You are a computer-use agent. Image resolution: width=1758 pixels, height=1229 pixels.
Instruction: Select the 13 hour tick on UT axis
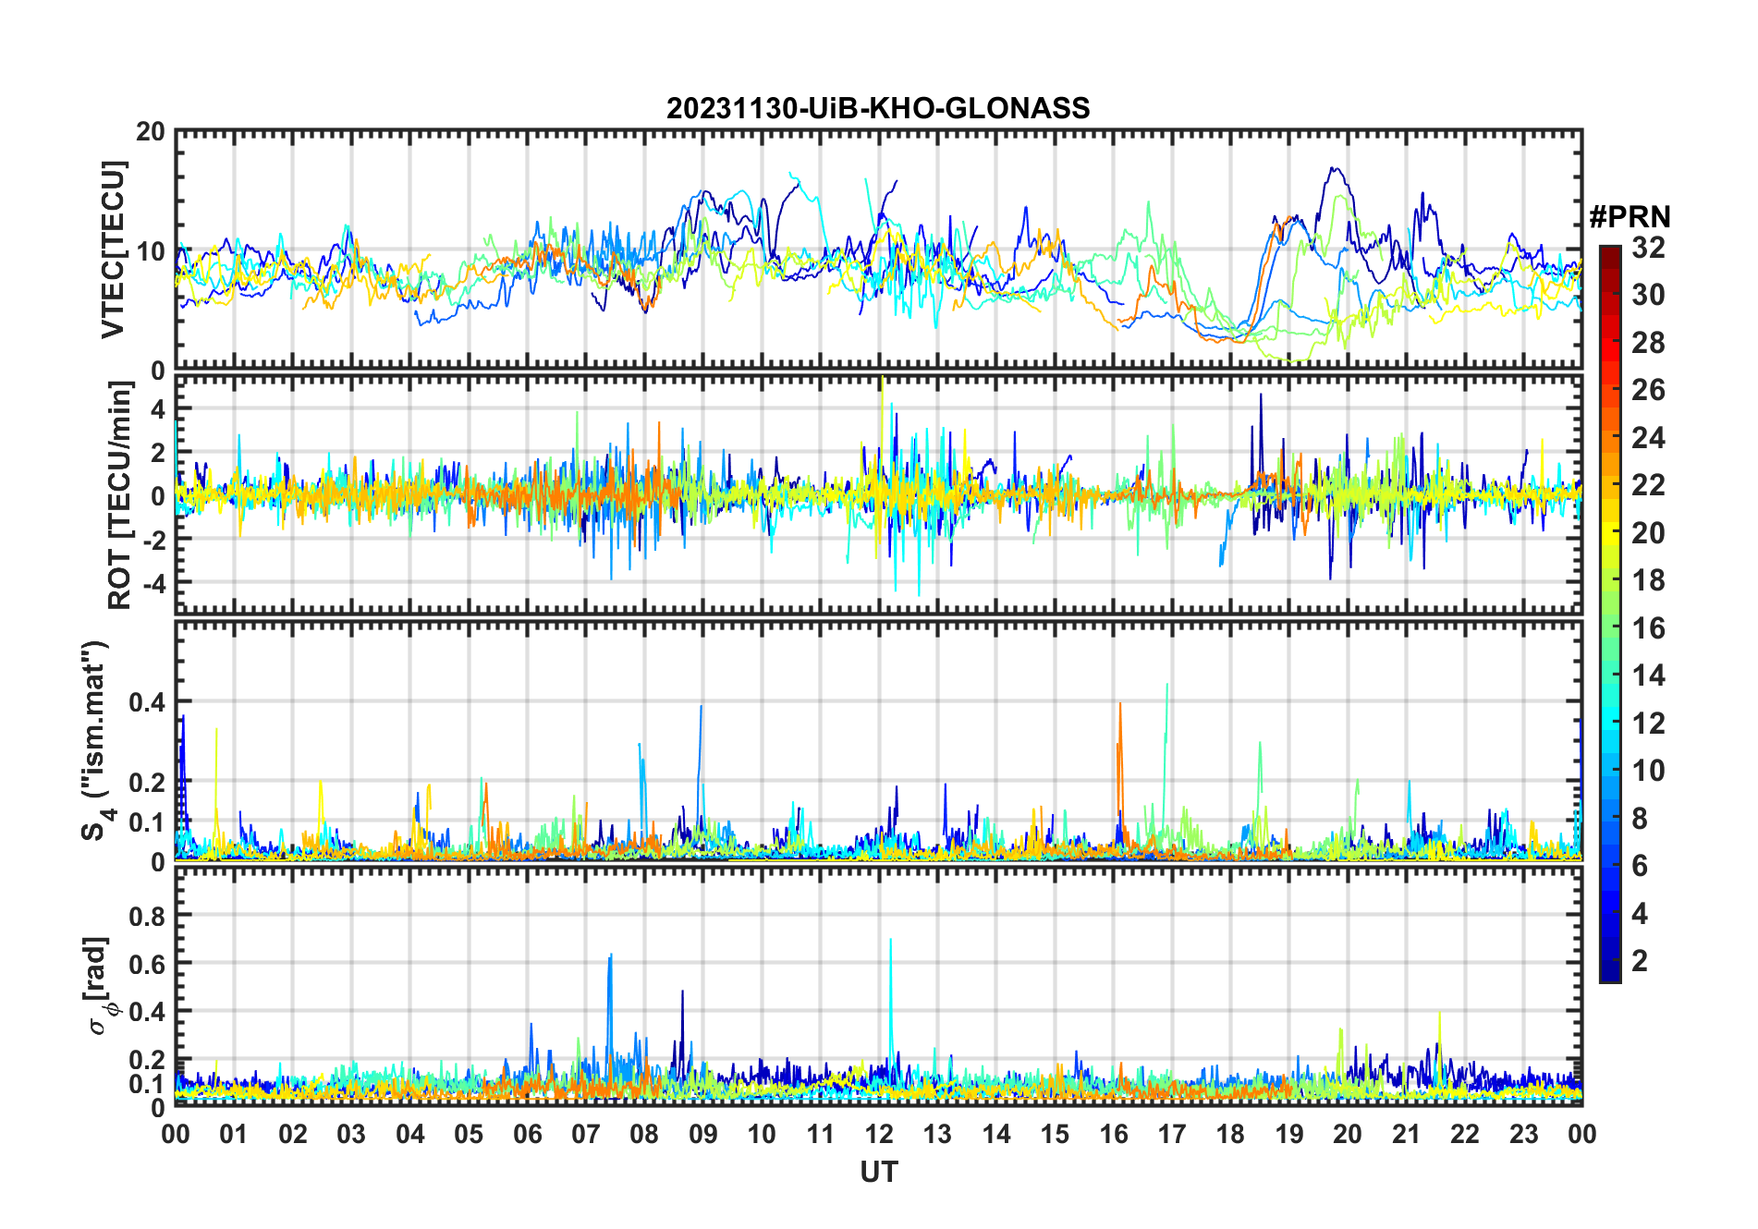[937, 1134]
